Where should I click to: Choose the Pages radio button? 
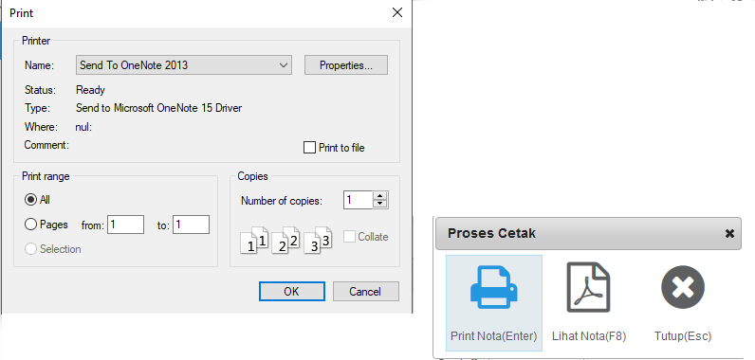pyautogui.click(x=30, y=224)
